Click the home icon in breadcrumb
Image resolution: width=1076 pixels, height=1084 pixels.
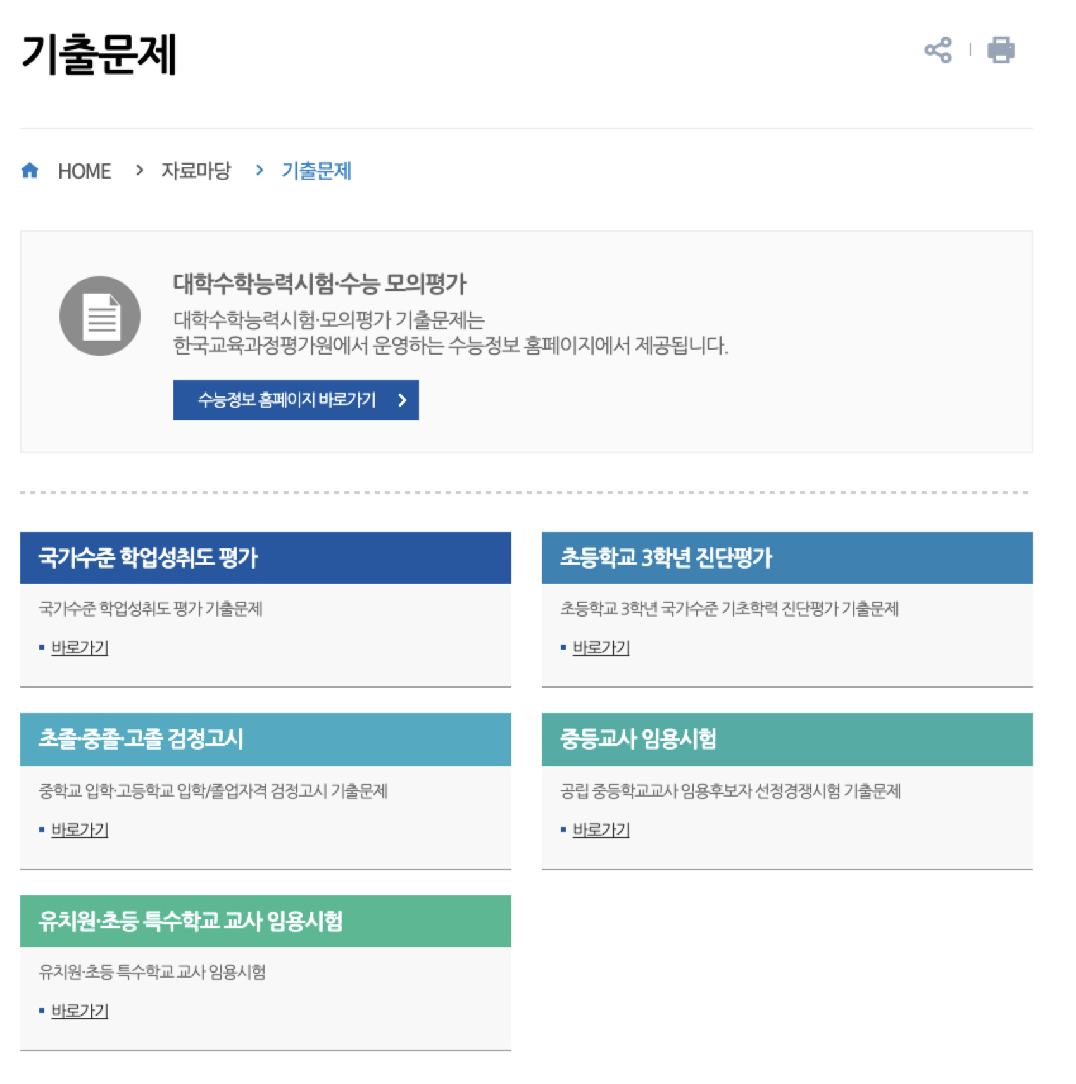(30, 170)
